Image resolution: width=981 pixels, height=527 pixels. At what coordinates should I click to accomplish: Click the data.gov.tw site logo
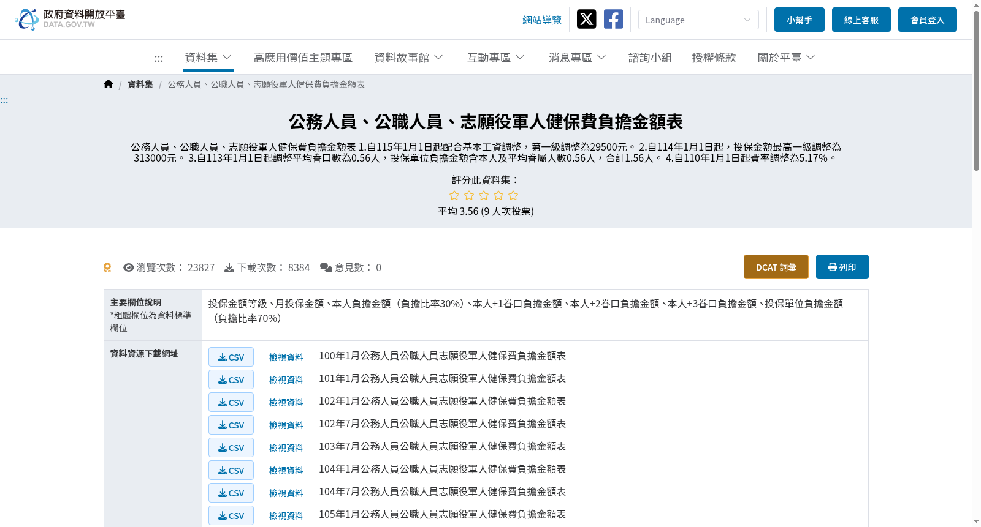tap(70, 19)
